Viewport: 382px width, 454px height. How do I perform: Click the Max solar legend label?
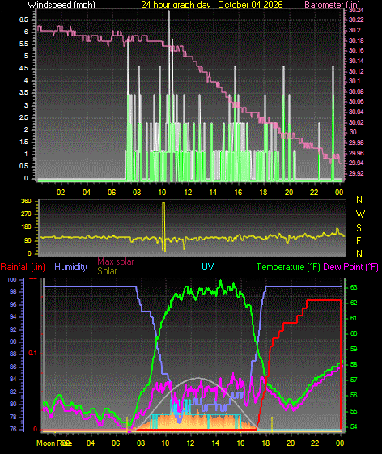(x=115, y=261)
